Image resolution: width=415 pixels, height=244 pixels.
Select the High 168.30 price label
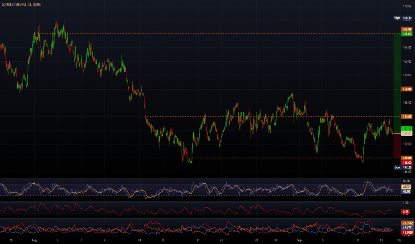click(403, 18)
